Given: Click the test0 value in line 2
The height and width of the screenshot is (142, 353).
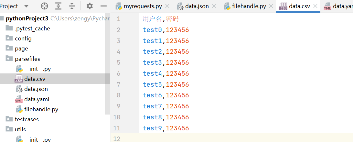Looking at the screenshot, I should click(x=152, y=30).
